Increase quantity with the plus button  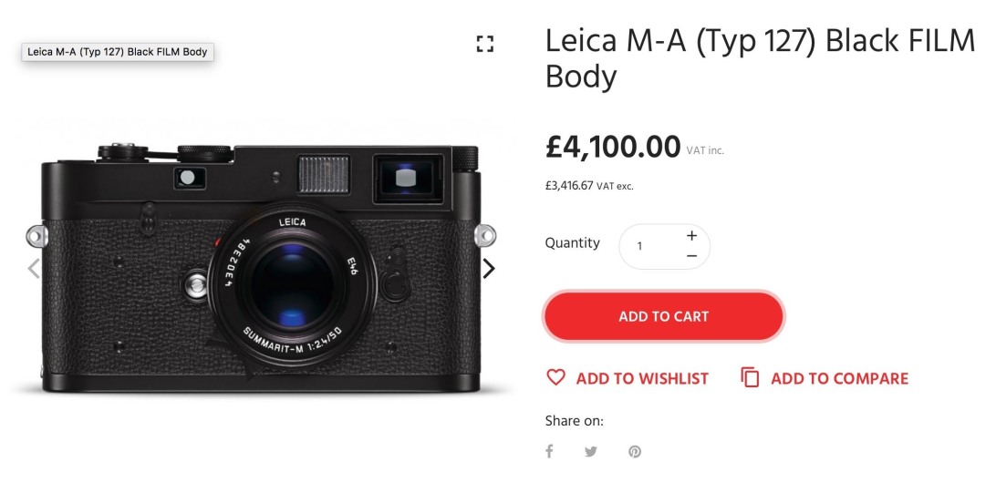point(691,235)
